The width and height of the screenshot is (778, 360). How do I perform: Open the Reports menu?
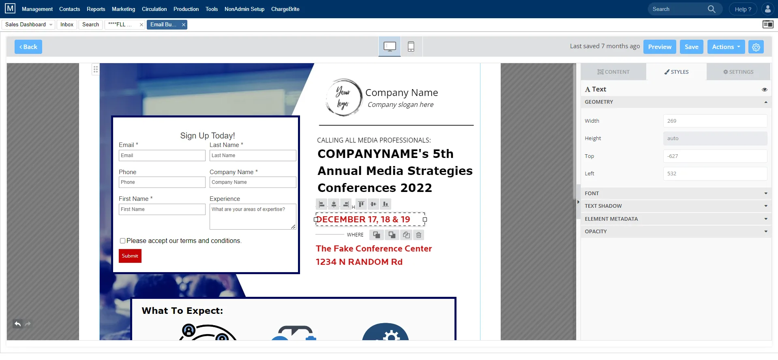coord(96,9)
